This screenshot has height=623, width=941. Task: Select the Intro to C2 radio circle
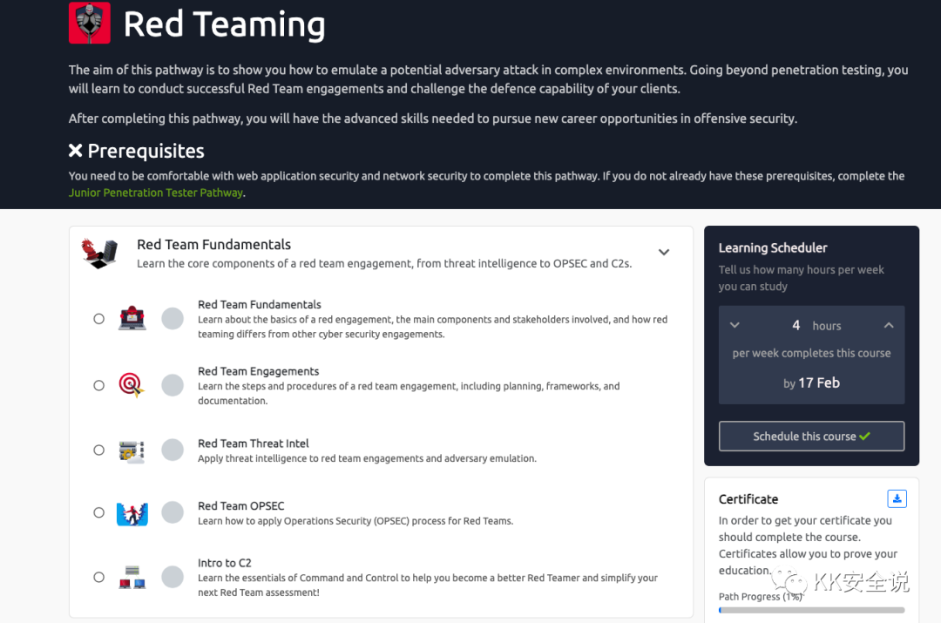99,578
